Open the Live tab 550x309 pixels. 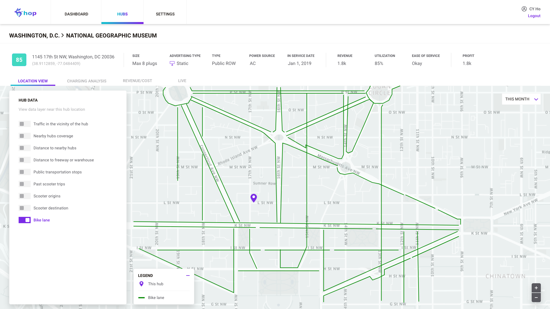(182, 81)
